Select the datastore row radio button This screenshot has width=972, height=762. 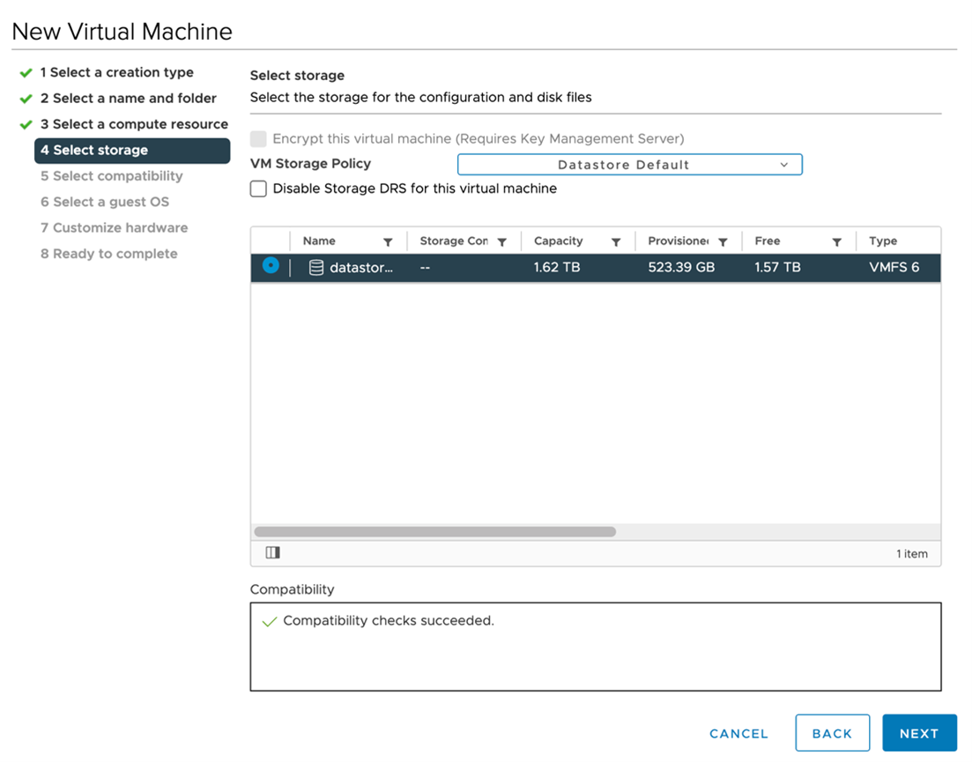pyautogui.click(x=271, y=266)
